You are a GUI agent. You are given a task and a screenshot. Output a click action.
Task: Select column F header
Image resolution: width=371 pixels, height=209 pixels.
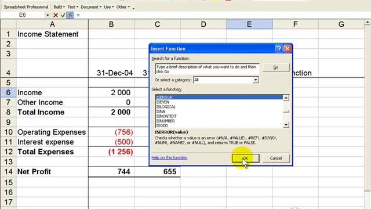coord(295,24)
